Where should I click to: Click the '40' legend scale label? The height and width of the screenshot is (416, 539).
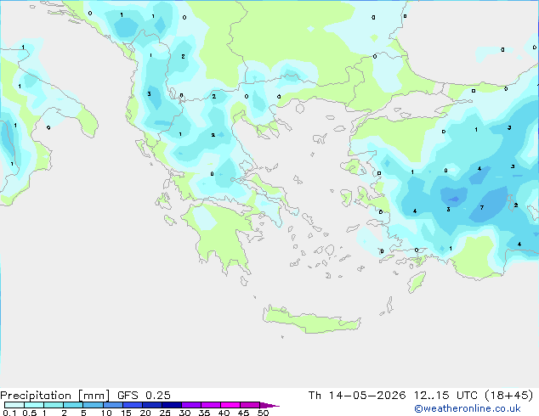click(x=224, y=413)
